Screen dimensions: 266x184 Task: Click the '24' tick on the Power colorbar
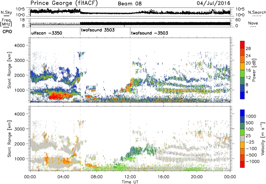[x=248, y=56]
